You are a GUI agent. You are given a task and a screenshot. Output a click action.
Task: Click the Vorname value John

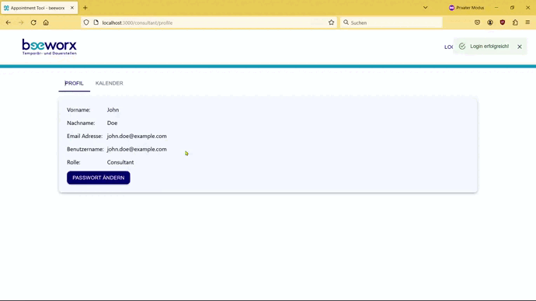[113, 110]
